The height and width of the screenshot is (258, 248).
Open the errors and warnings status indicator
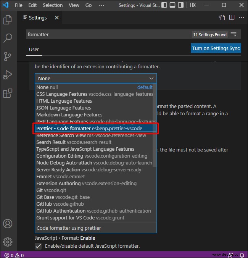click(14, 255)
